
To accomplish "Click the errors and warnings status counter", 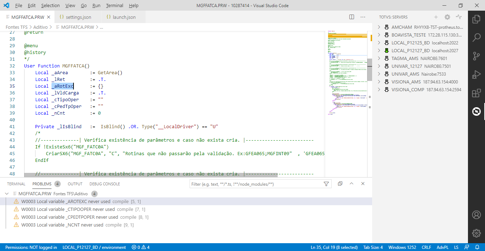I will coord(141,247).
